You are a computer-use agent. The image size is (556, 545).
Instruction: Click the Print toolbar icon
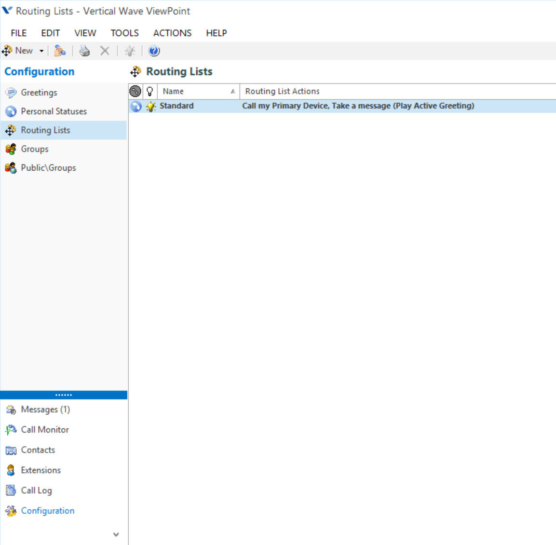(x=84, y=51)
